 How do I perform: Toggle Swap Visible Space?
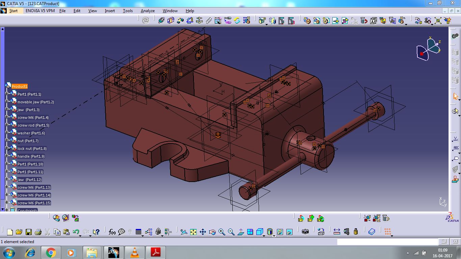tap(289, 232)
